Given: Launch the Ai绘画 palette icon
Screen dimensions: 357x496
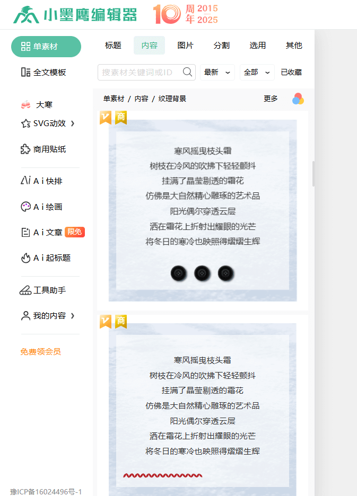Looking at the screenshot, I should point(25,207).
